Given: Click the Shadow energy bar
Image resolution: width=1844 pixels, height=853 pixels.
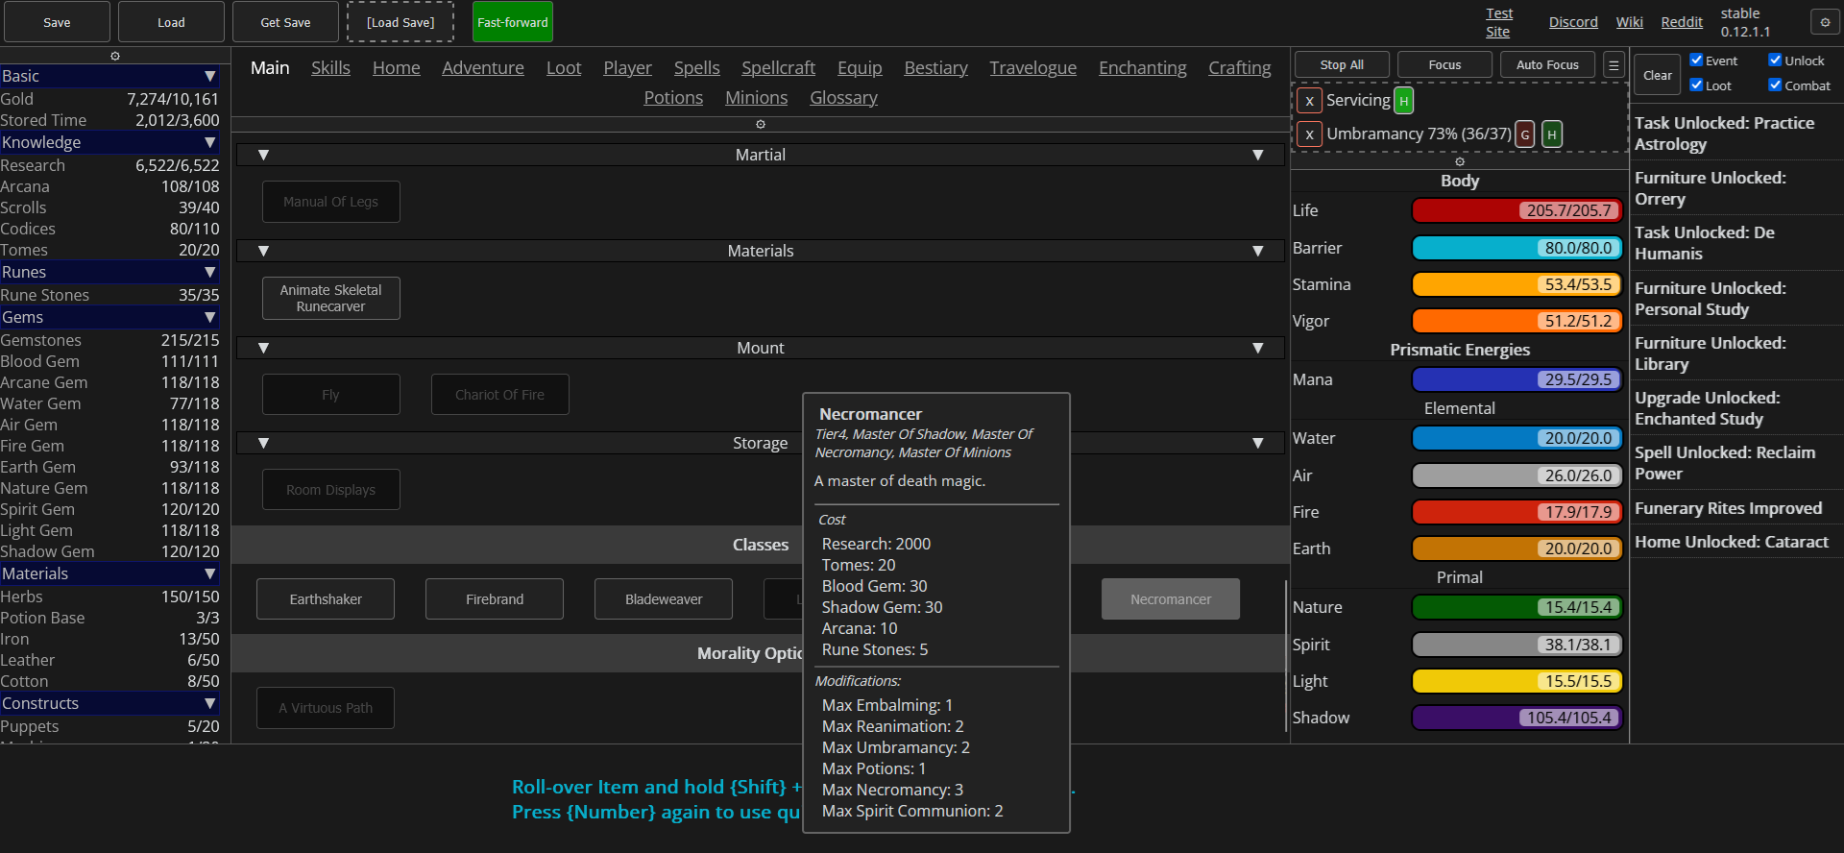Looking at the screenshot, I should (1516, 718).
